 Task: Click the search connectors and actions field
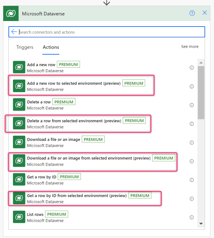pyautogui.click(x=84, y=32)
